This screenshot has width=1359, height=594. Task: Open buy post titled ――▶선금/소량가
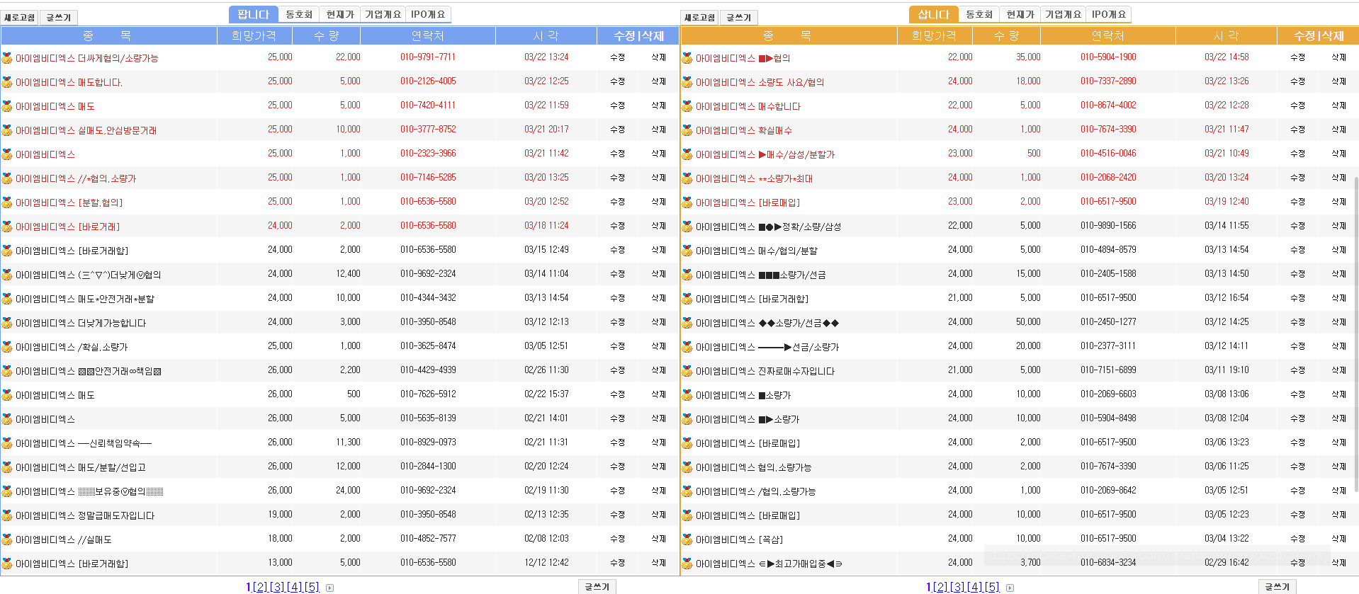[x=767, y=347]
